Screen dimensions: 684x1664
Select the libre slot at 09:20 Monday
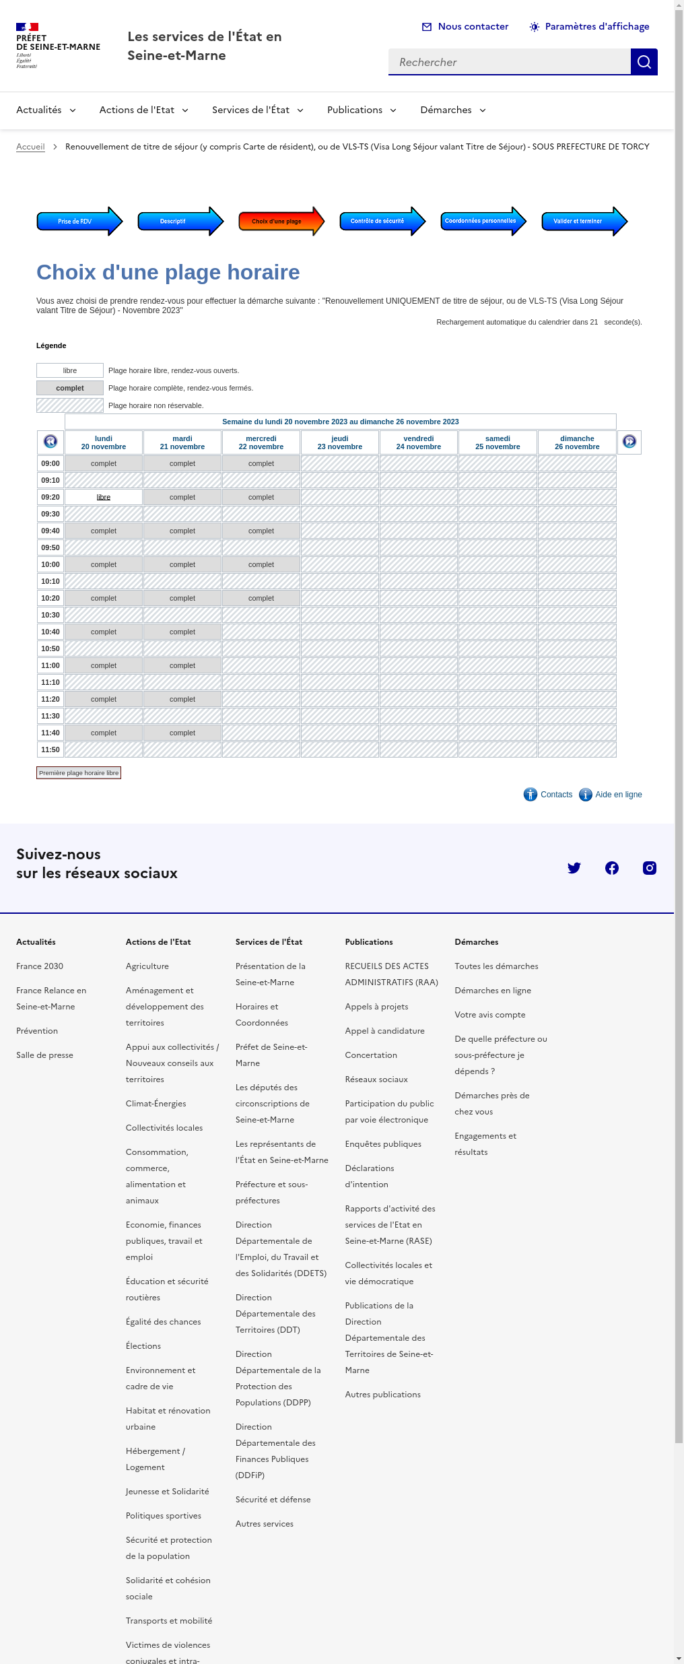point(104,497)
